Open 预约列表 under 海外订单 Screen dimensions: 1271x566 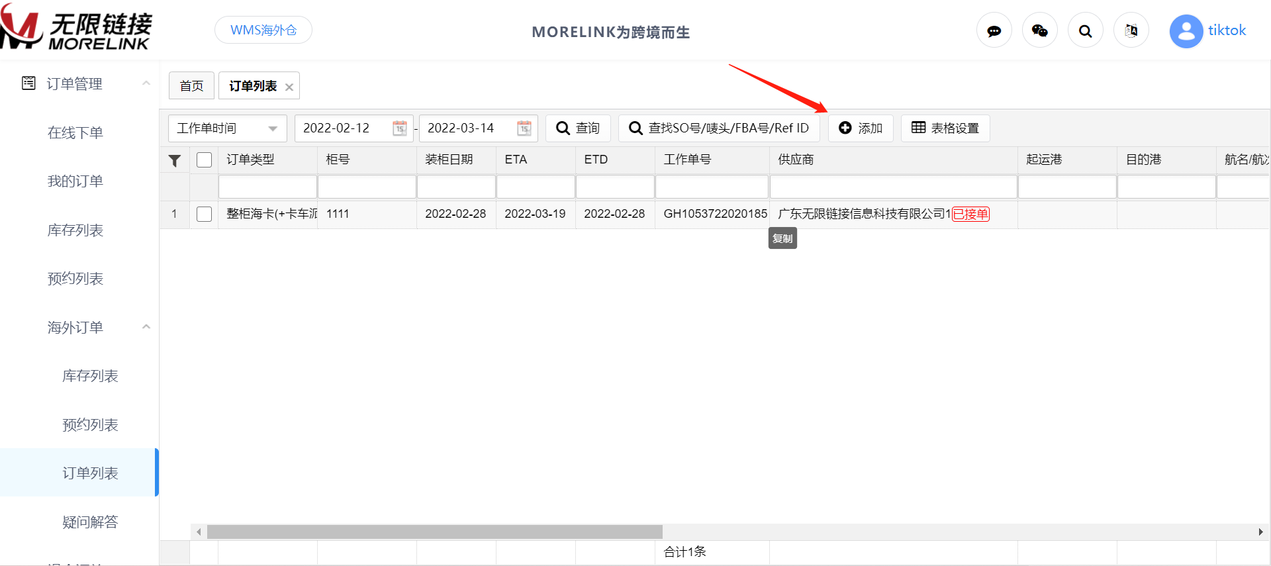[90, 424]
